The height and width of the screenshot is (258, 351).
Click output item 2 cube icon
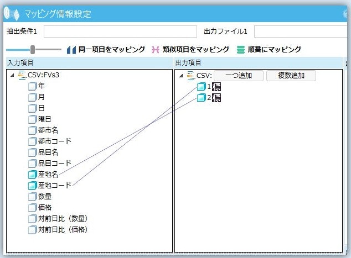[201, 98]
